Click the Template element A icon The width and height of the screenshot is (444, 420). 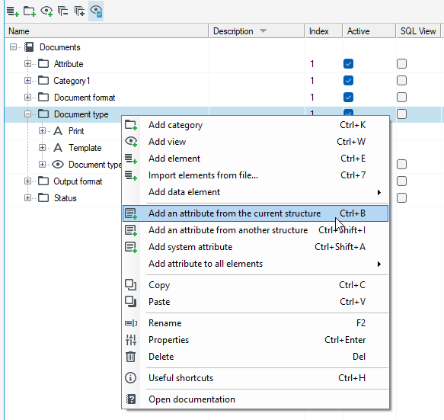click(58, 148)
